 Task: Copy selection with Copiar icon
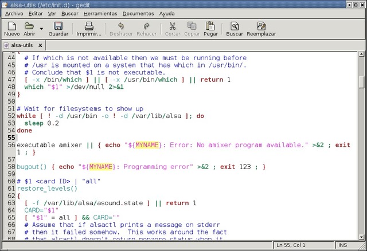[x=192, y=26]
